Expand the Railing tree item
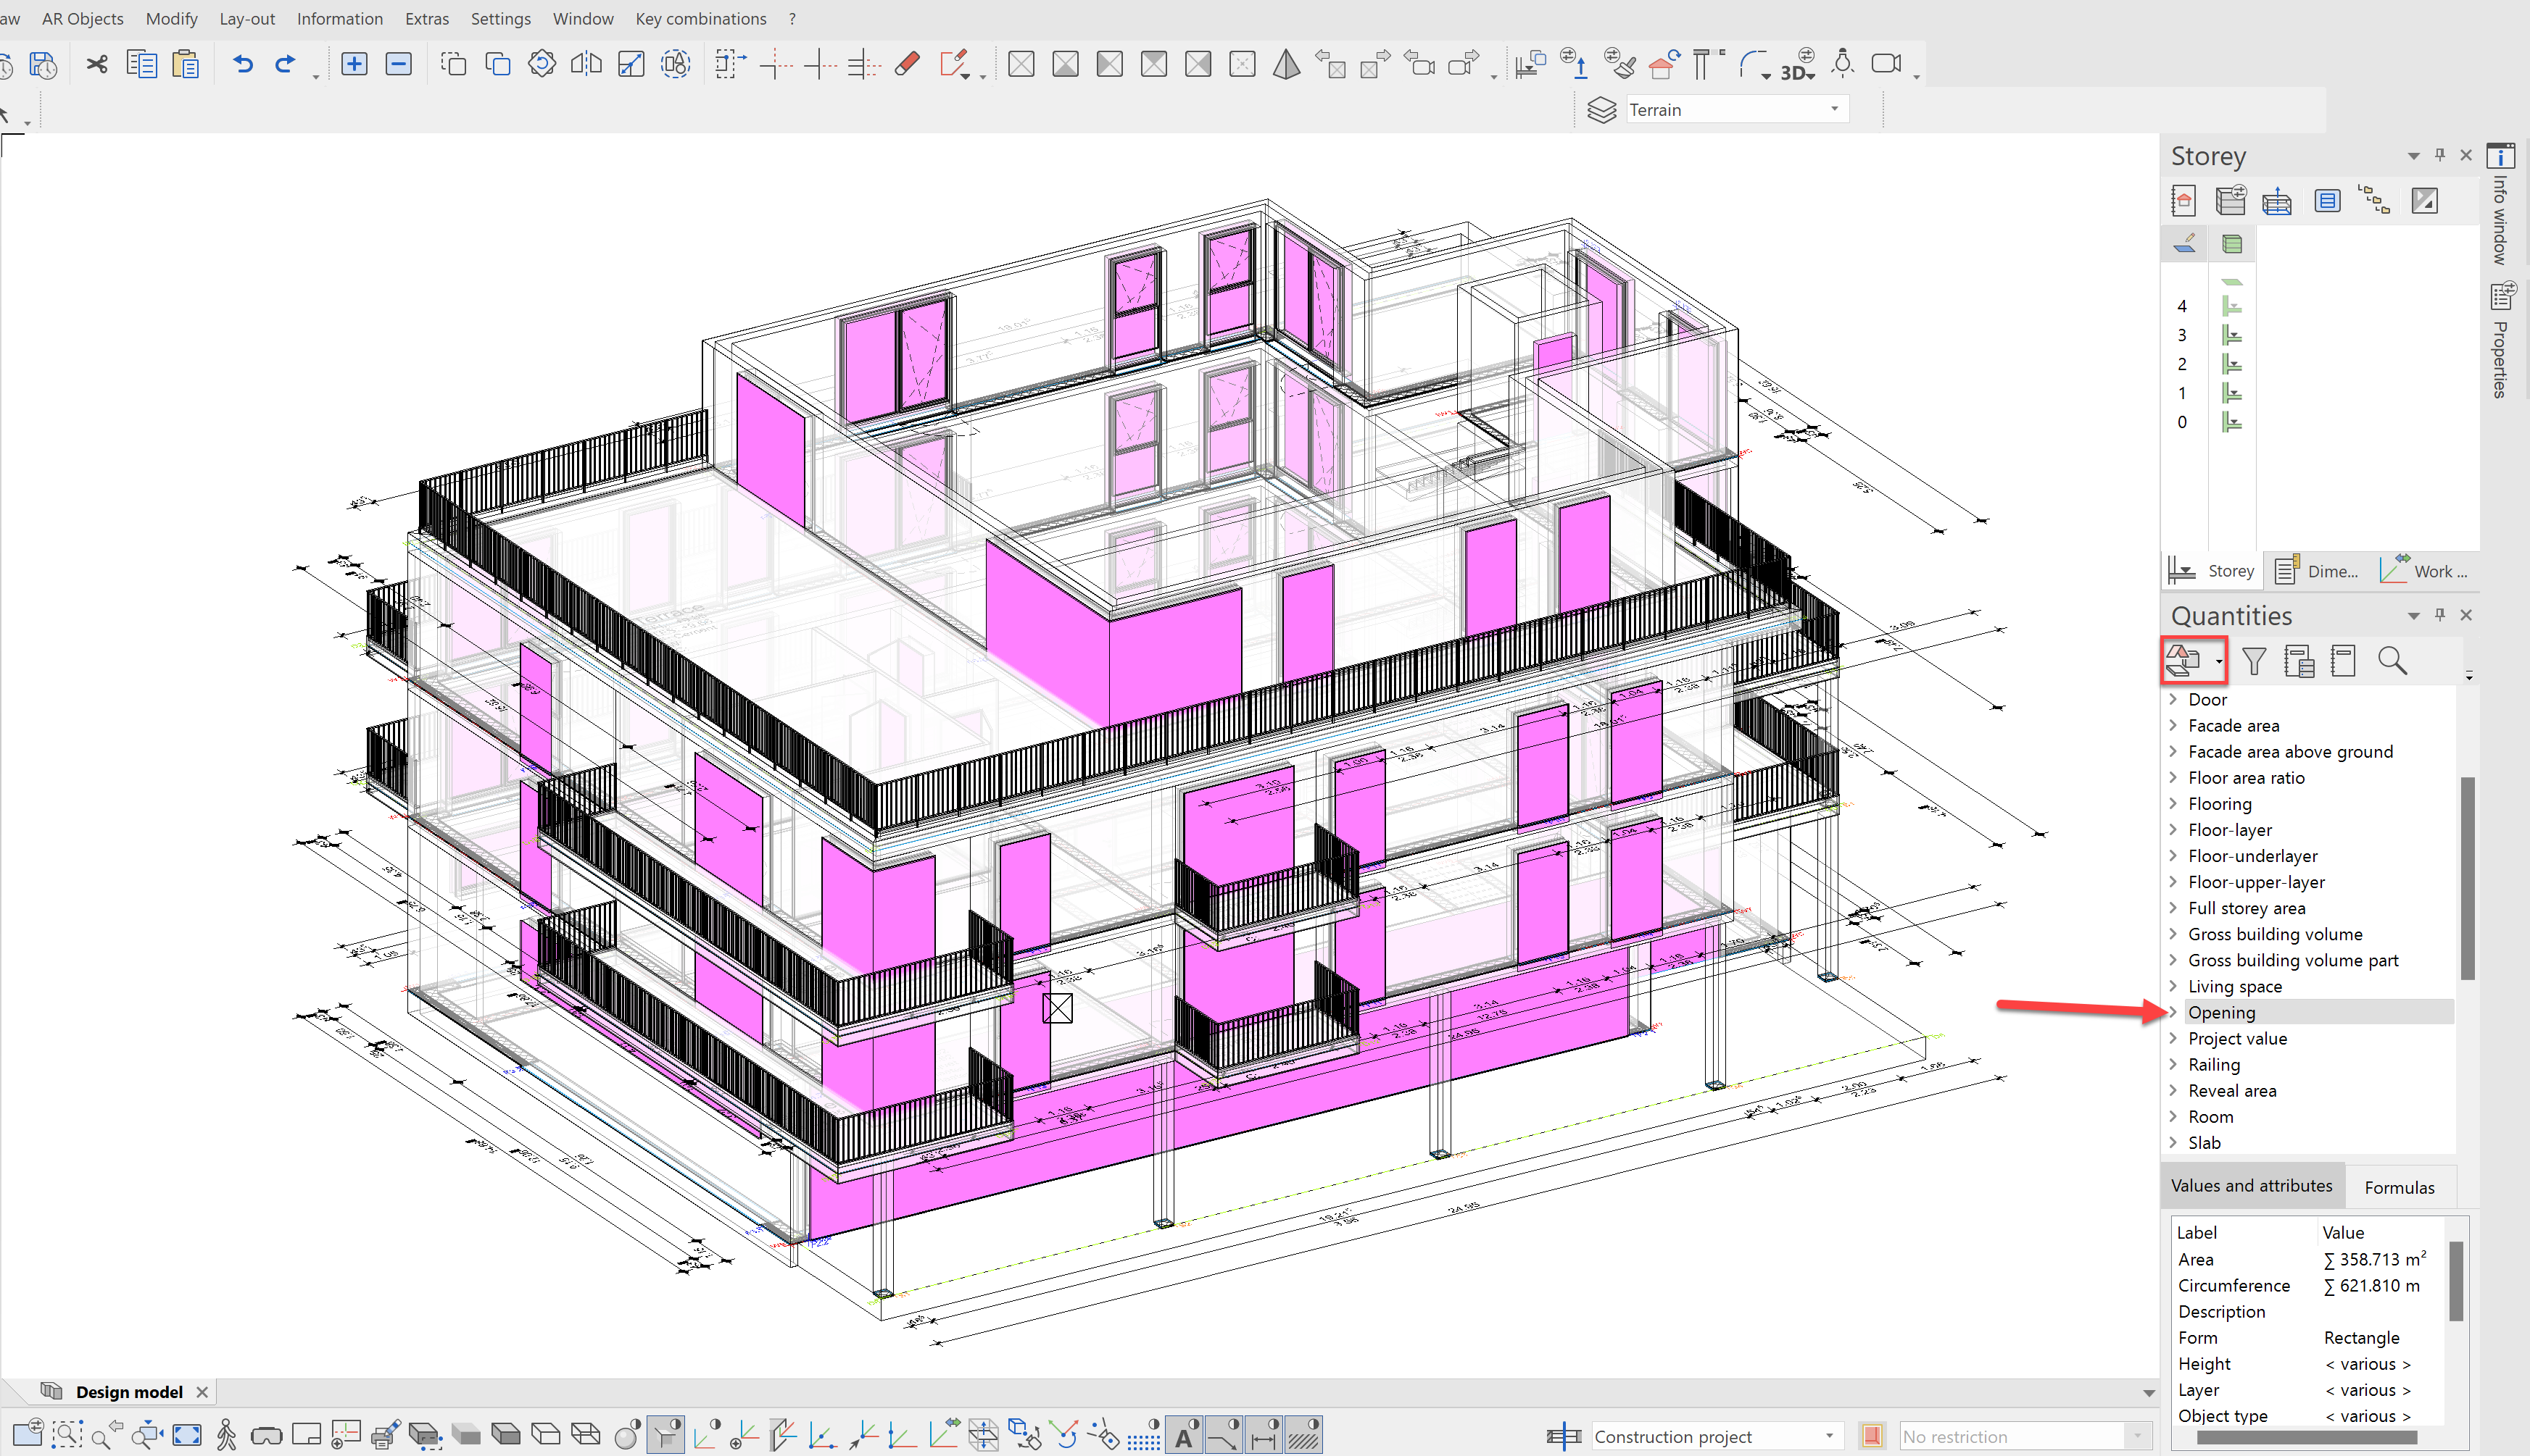 2173,1064
